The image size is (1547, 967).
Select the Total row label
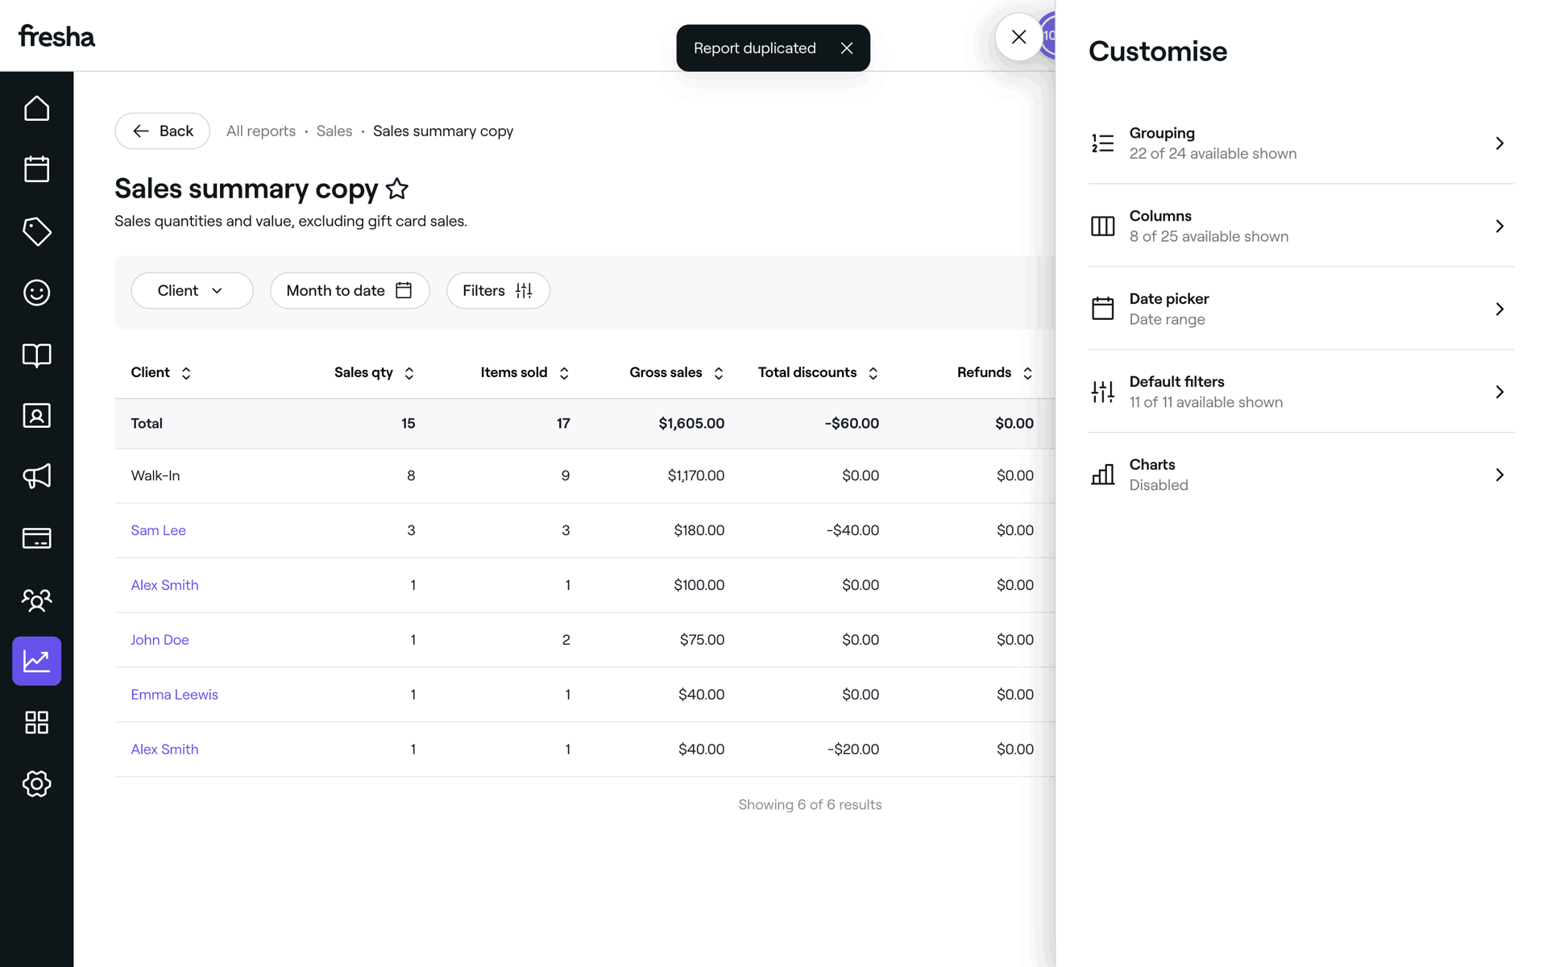pos(147,423)
